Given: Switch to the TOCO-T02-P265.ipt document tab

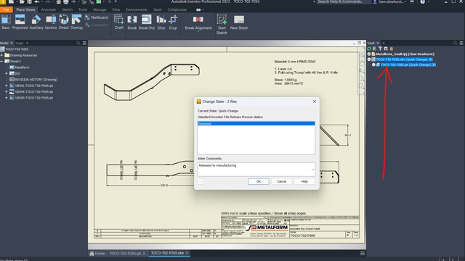Looking at the screenshot, I should (x=125, y=253).
